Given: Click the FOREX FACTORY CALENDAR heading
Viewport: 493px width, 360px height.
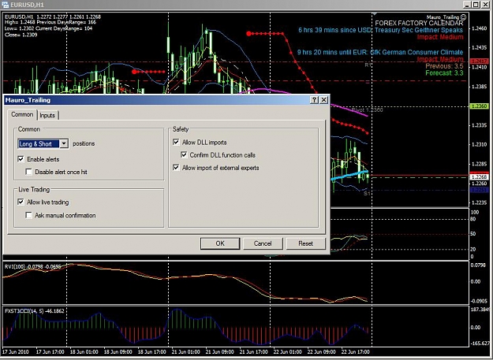Looking at the screenshot, I should point(419,23).
